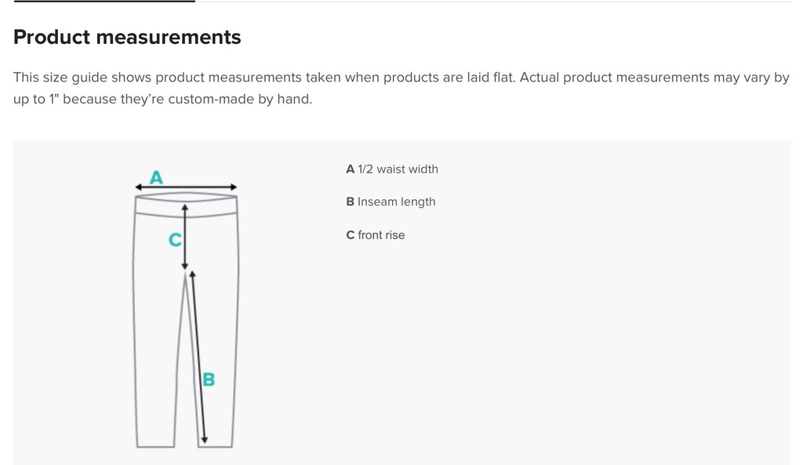Viewport: 803px width, 465px height.
Task: Click the 'Product measurements' heading
Action: pos(127,37)
